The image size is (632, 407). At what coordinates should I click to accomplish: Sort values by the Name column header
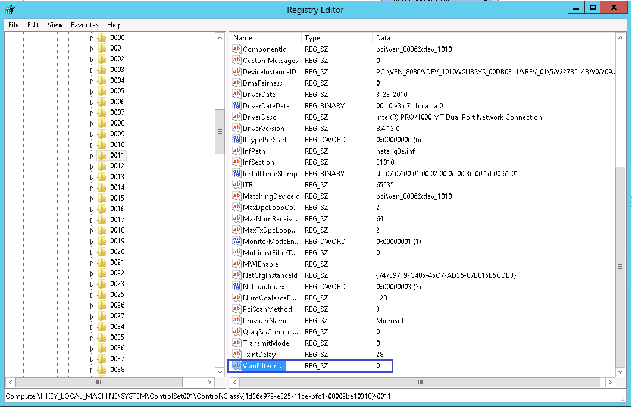click(264, 37)
